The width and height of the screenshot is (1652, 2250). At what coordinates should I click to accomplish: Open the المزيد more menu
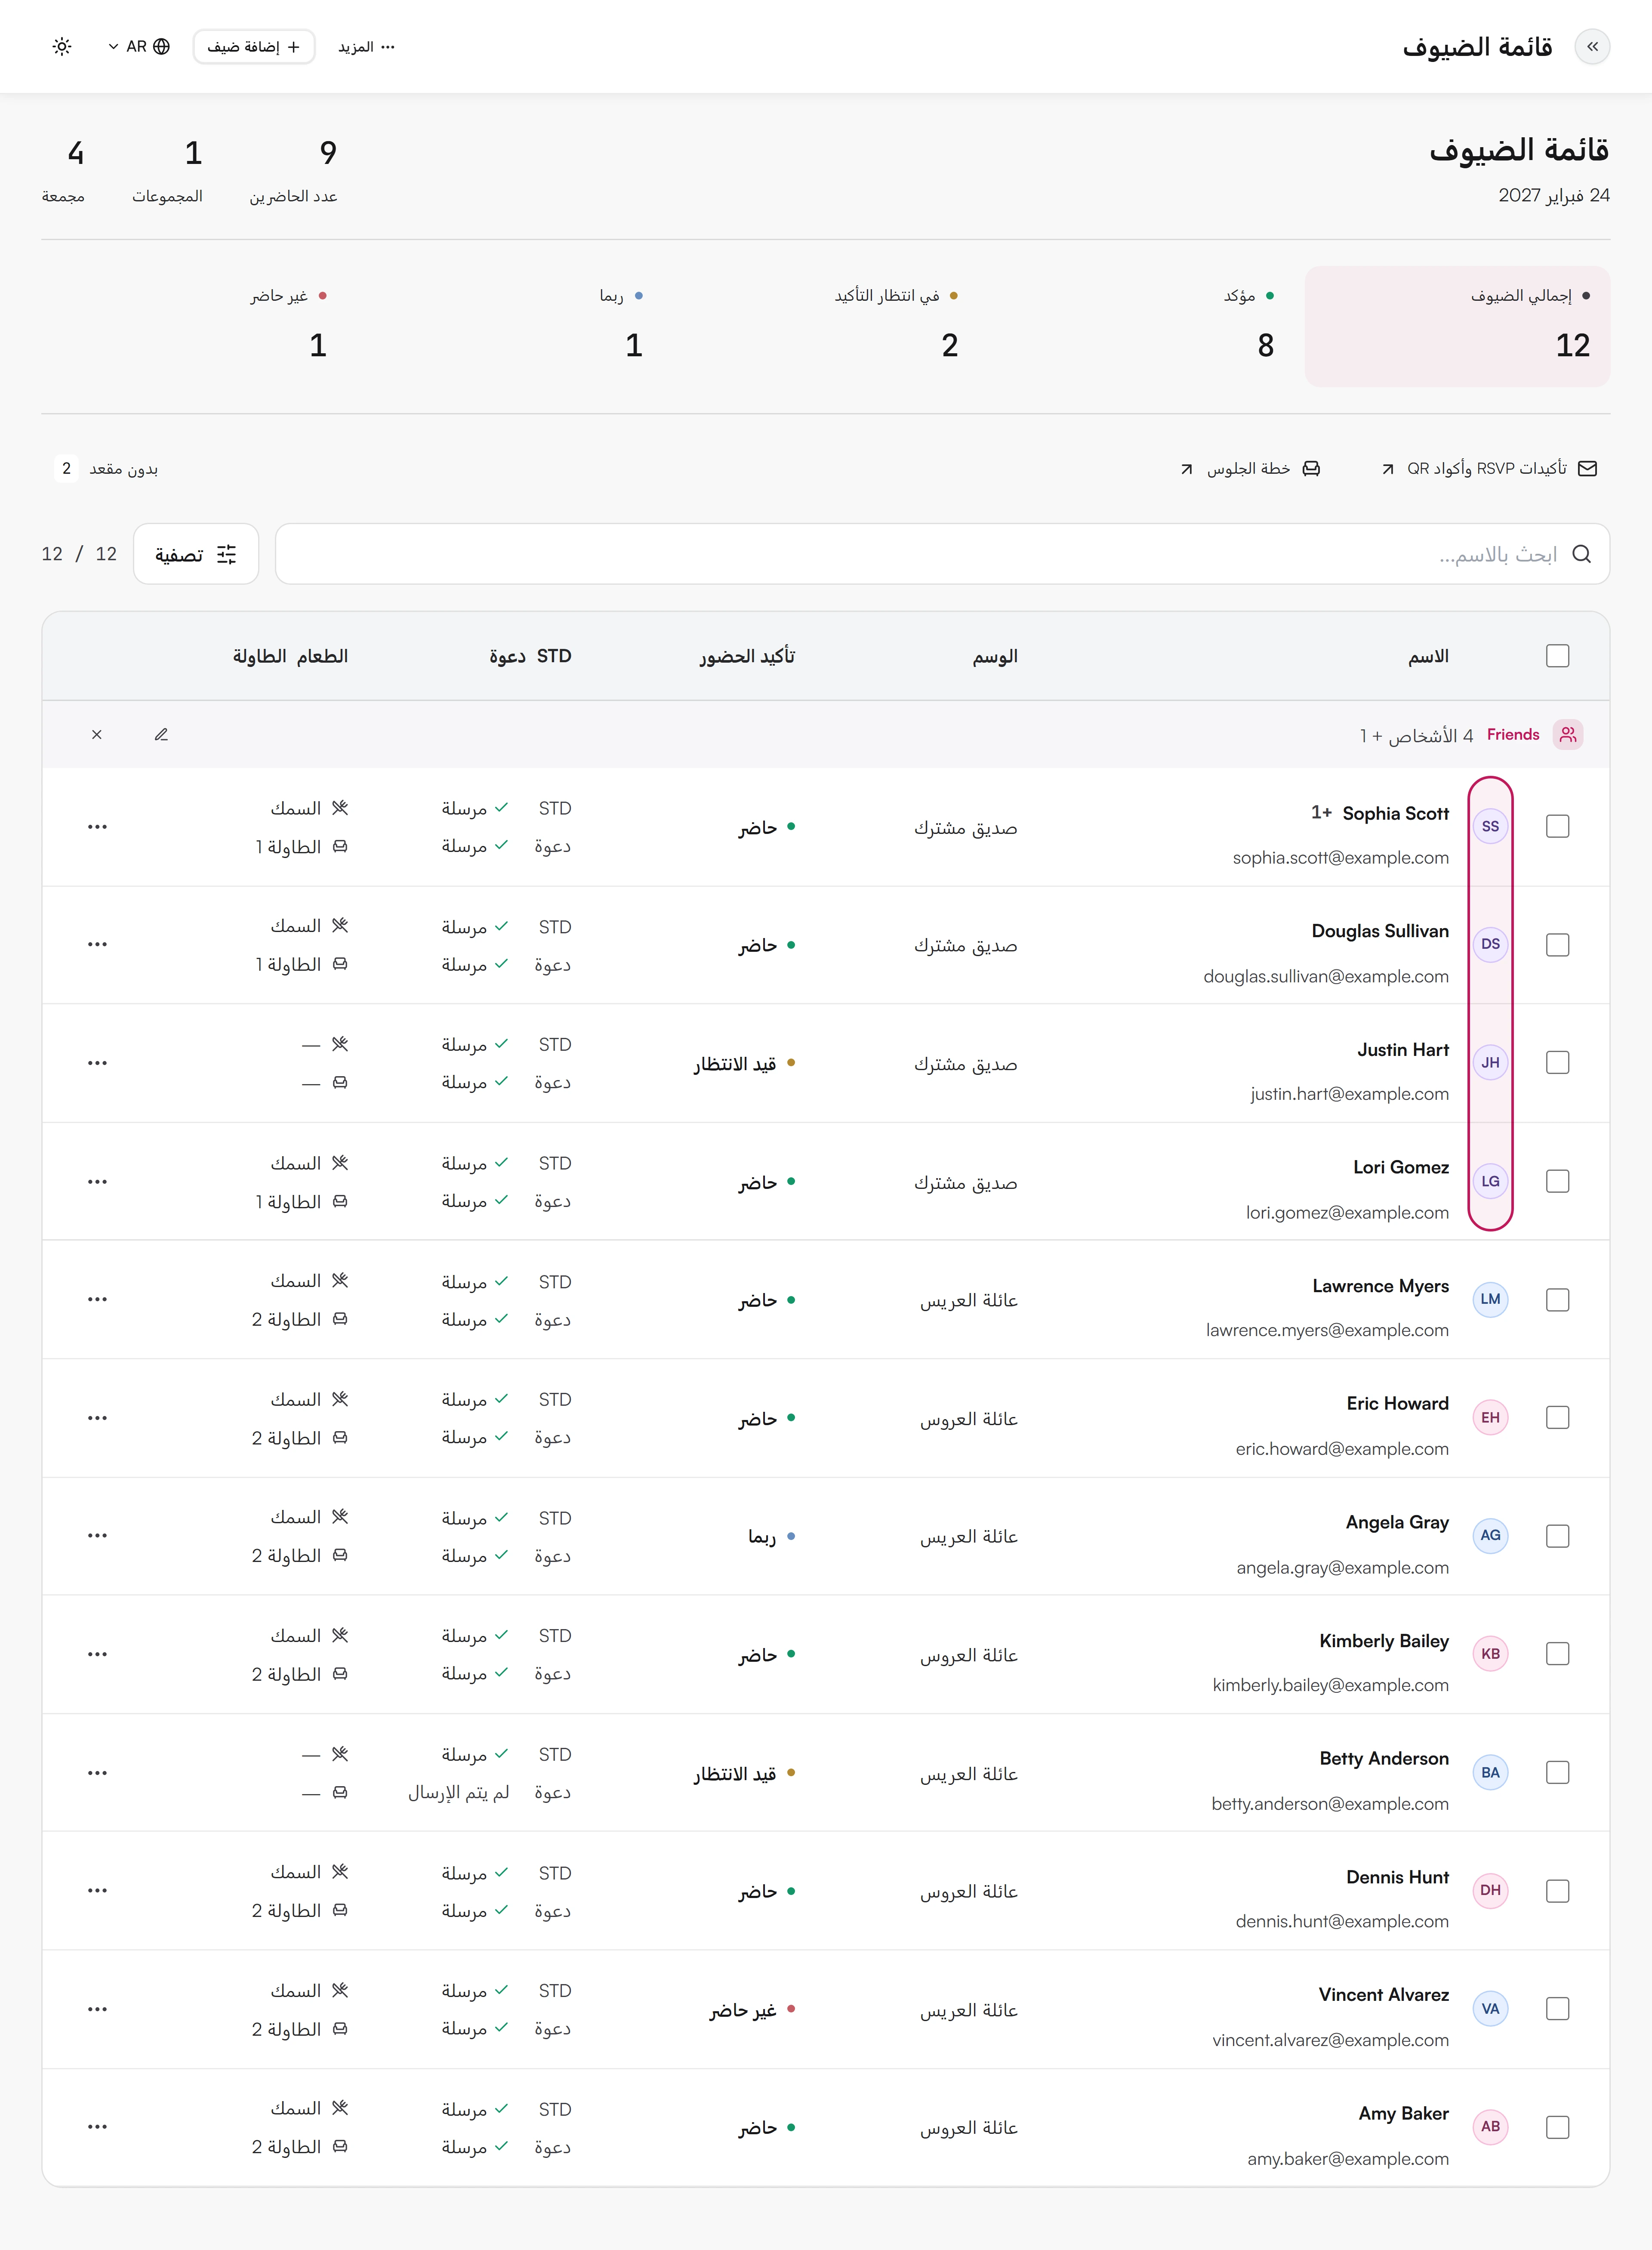367,47
